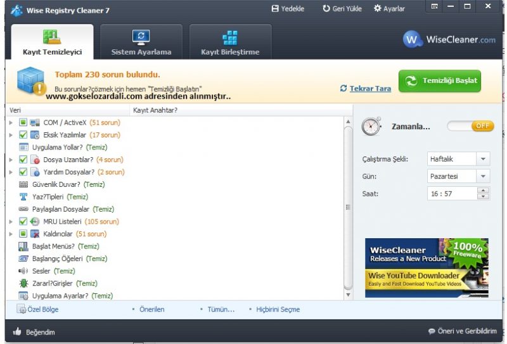Click the Temizliği Başlat button
Image resolution: width=507 pixels, height=344 pixels.
click(440, 81)
